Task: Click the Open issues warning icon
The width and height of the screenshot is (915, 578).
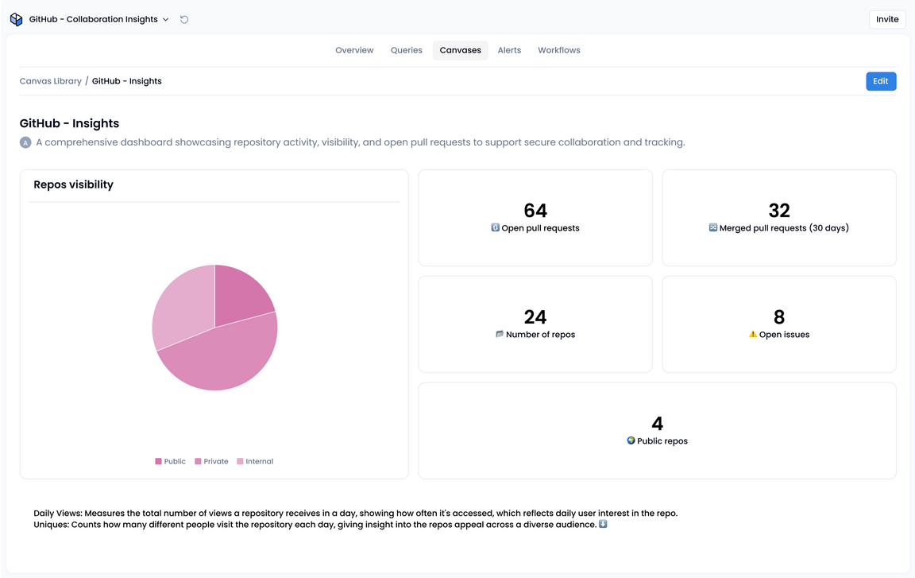Action: [753, 334]
